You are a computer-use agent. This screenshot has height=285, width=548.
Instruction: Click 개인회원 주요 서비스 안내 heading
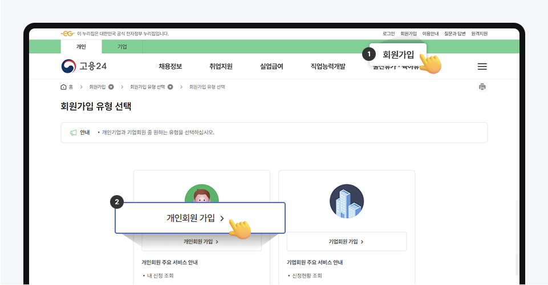click(169, 262)
